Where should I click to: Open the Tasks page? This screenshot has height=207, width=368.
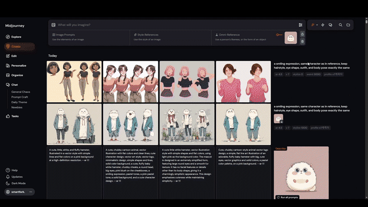[x=12, y=116]
